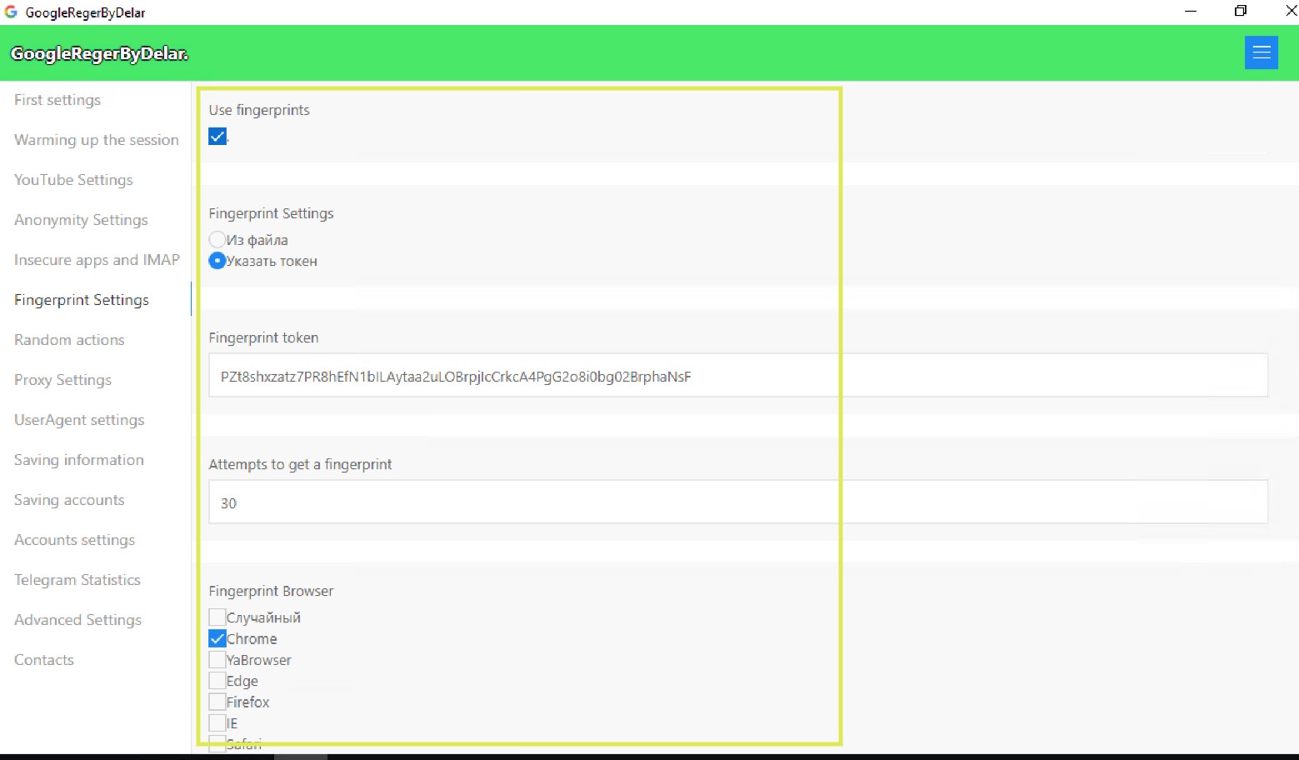
Task: Uncheck the Use fingerprints checkbox
Action: pos(217,137)
